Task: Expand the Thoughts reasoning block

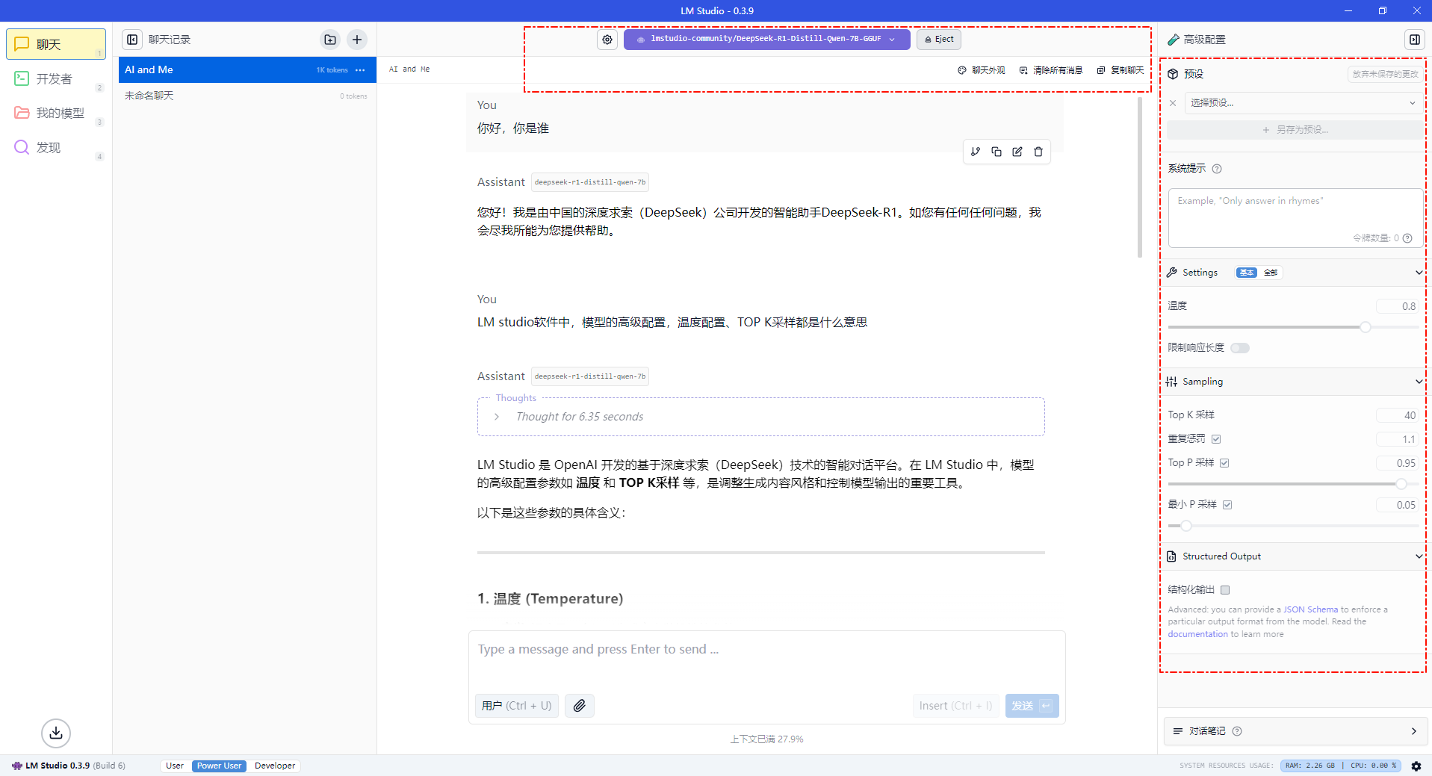Action: point(497,417)
